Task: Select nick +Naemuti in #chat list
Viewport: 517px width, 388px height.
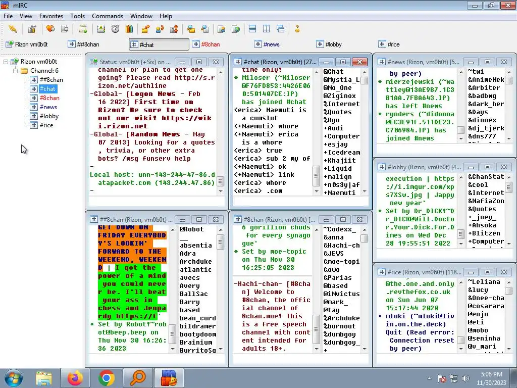Action: [339, 192]
